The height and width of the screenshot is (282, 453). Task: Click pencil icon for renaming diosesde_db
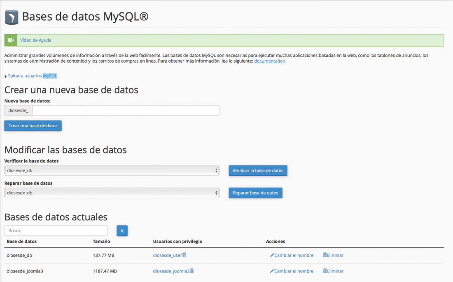[x=272, y=255]
